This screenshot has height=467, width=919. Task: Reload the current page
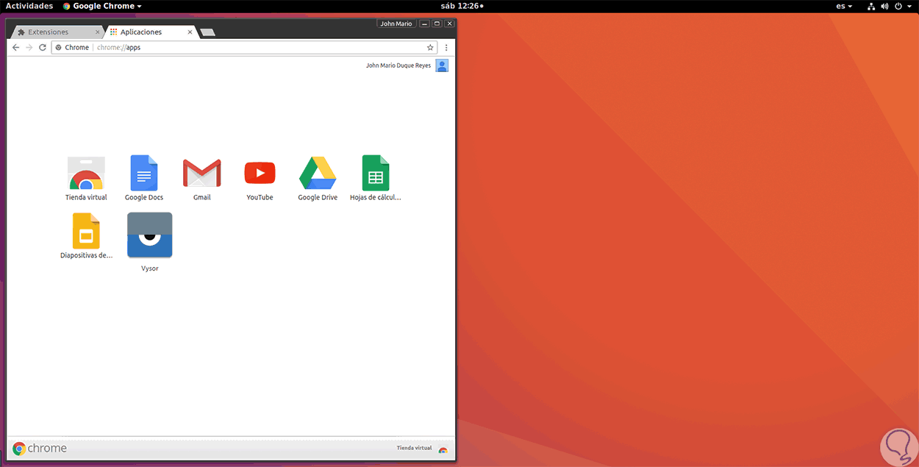pyautogui.click(x=43, y=47)
